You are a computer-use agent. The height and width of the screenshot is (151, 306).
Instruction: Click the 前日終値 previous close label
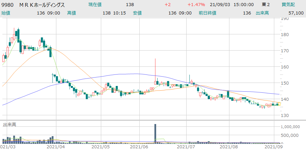207,13
